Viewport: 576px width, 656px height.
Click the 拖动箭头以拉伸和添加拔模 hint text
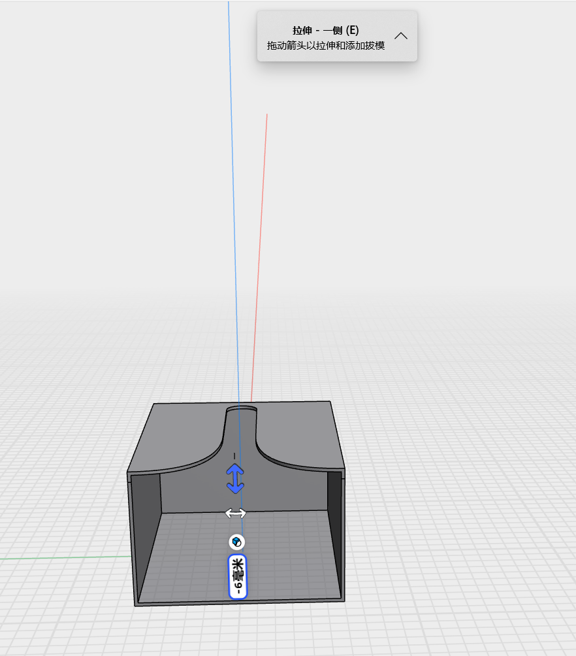click(x=326, y=46)
